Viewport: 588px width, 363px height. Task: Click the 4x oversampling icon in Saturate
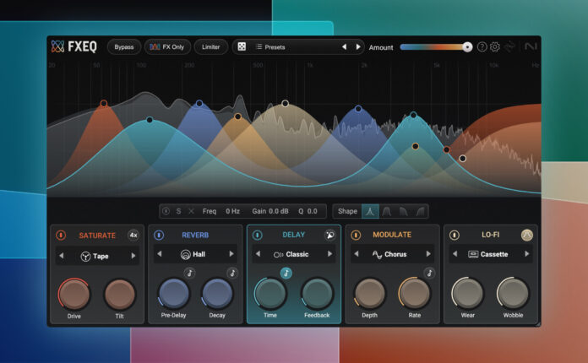133,235
